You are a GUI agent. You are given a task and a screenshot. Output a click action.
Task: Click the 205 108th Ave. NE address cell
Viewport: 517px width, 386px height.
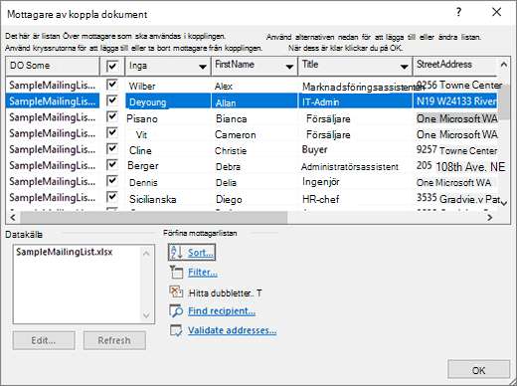455,166
